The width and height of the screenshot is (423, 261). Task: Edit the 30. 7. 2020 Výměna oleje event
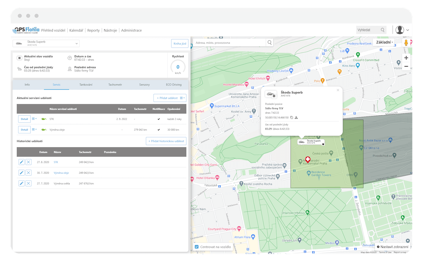tap(21, 173)
